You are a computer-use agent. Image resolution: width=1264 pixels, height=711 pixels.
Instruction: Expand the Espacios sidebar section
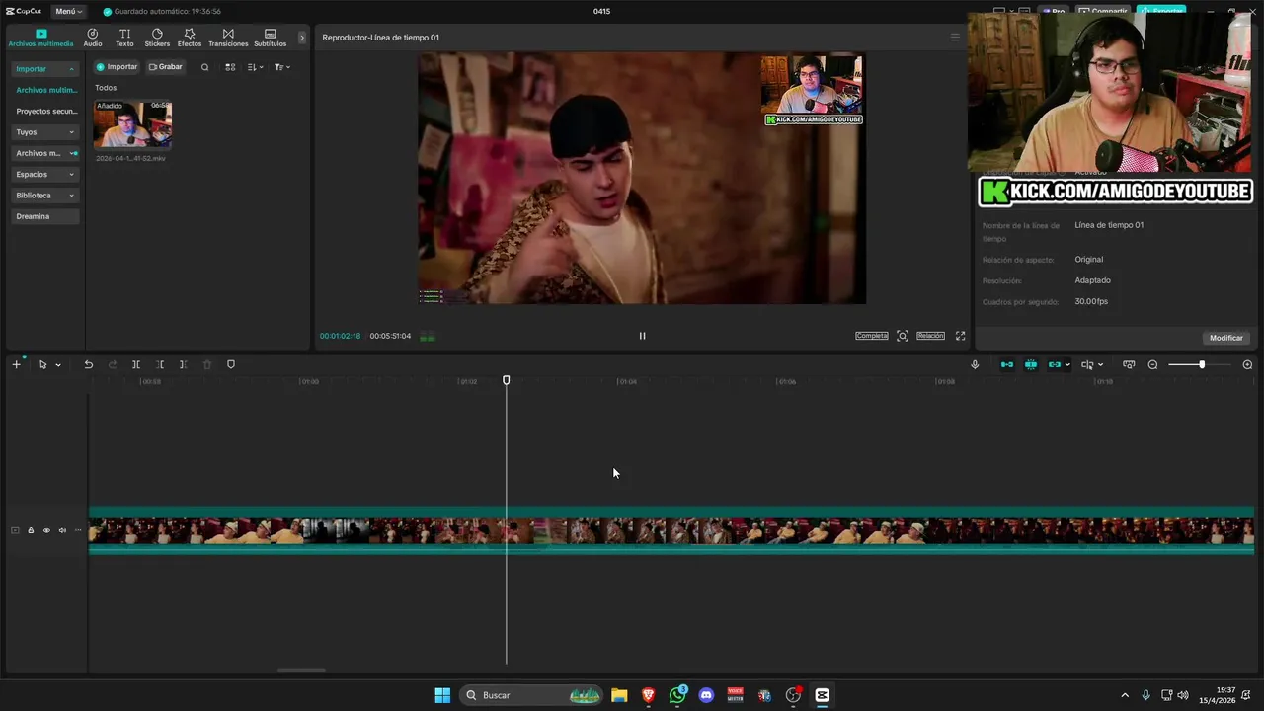[x=45, y=174]
